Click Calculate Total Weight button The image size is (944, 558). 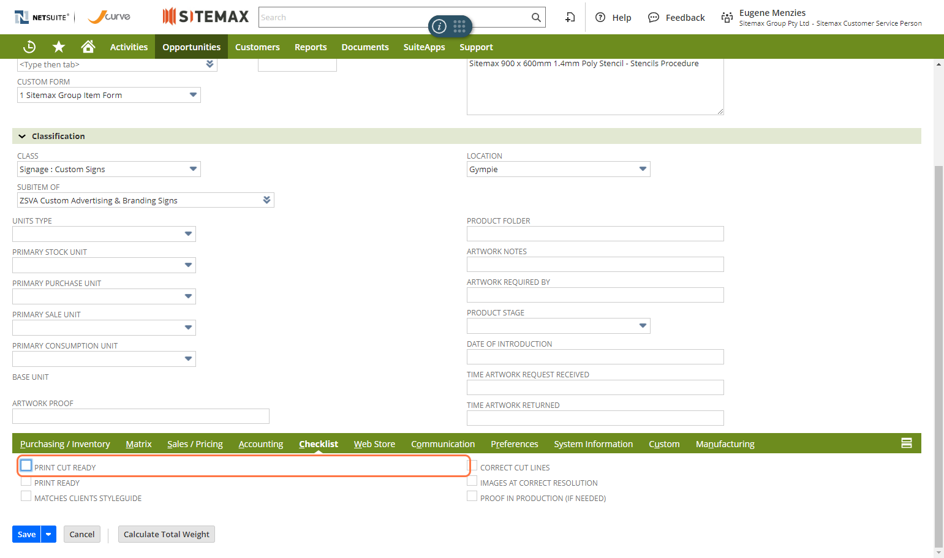(167, 534)
